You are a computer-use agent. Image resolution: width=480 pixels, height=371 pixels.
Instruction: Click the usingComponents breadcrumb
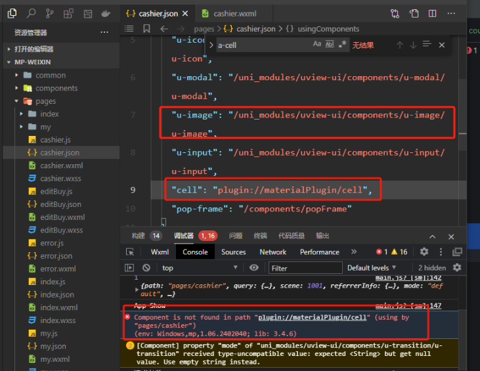click(x=328, y=29)
